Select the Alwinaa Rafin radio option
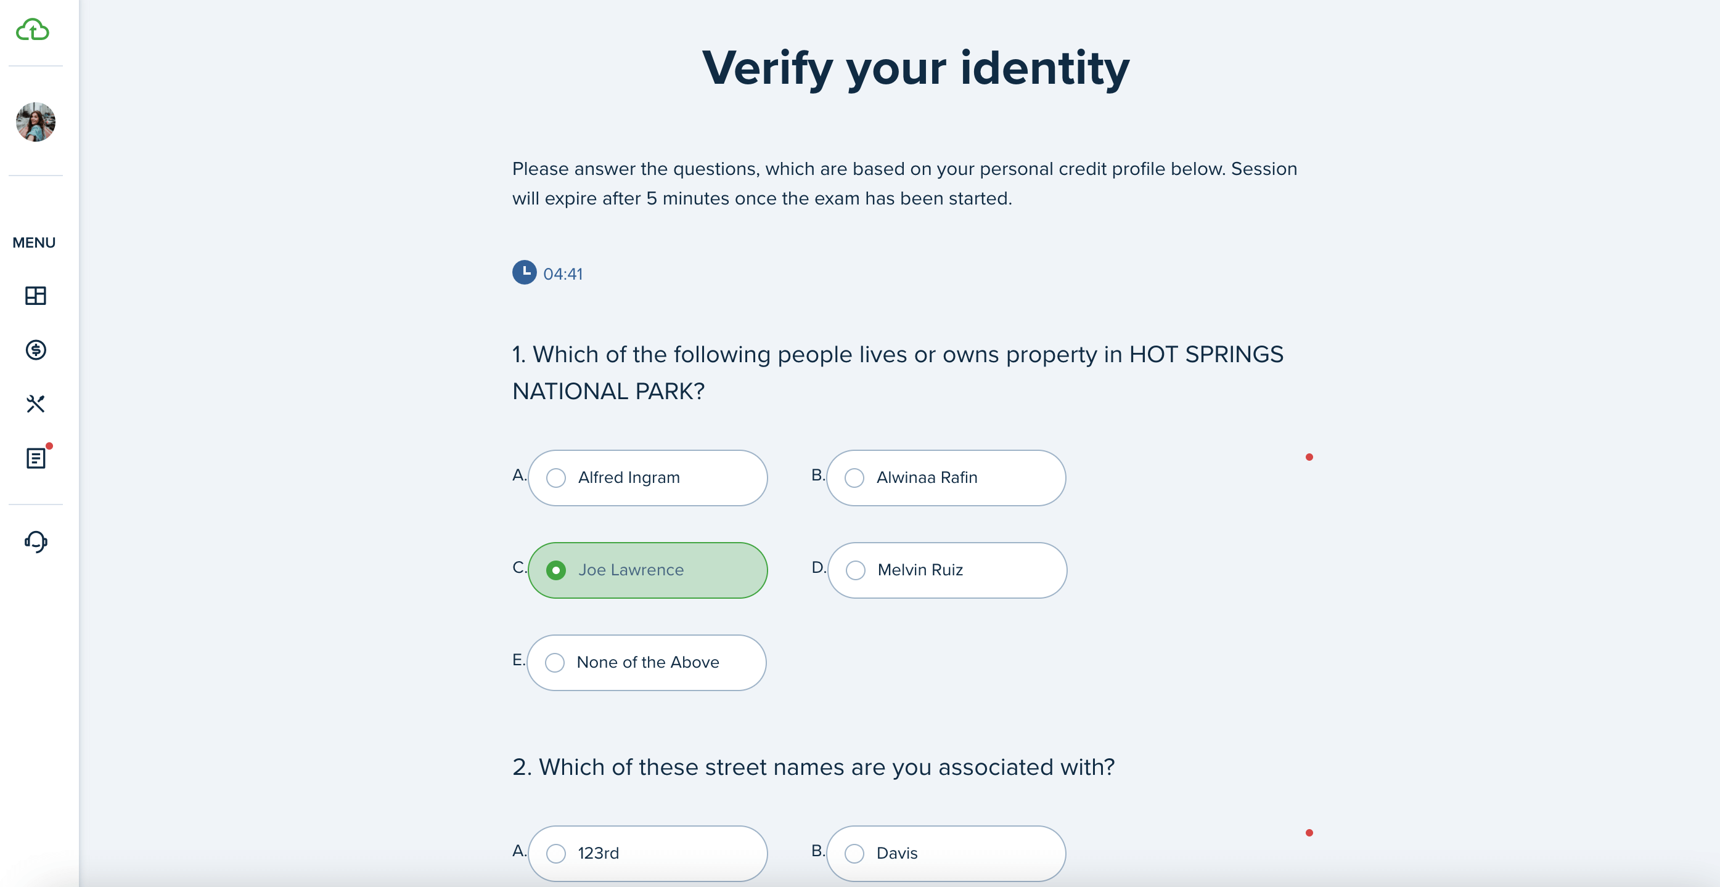The image size is (1720, 887). click(946, 477)
